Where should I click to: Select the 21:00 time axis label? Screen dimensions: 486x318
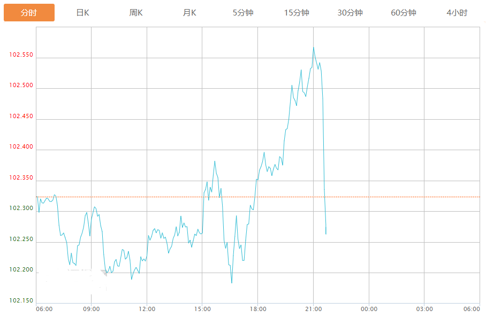click(313, 309)
